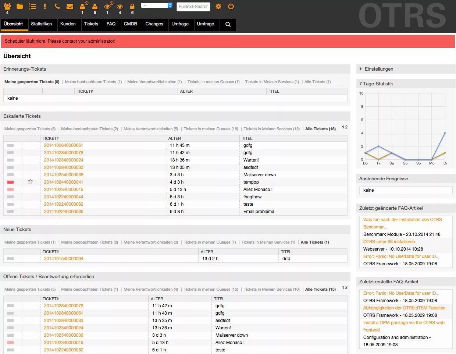Open the escalation view exclamation icon
Image resolution: width=456 pixels, height=354 pixels.
45,6
